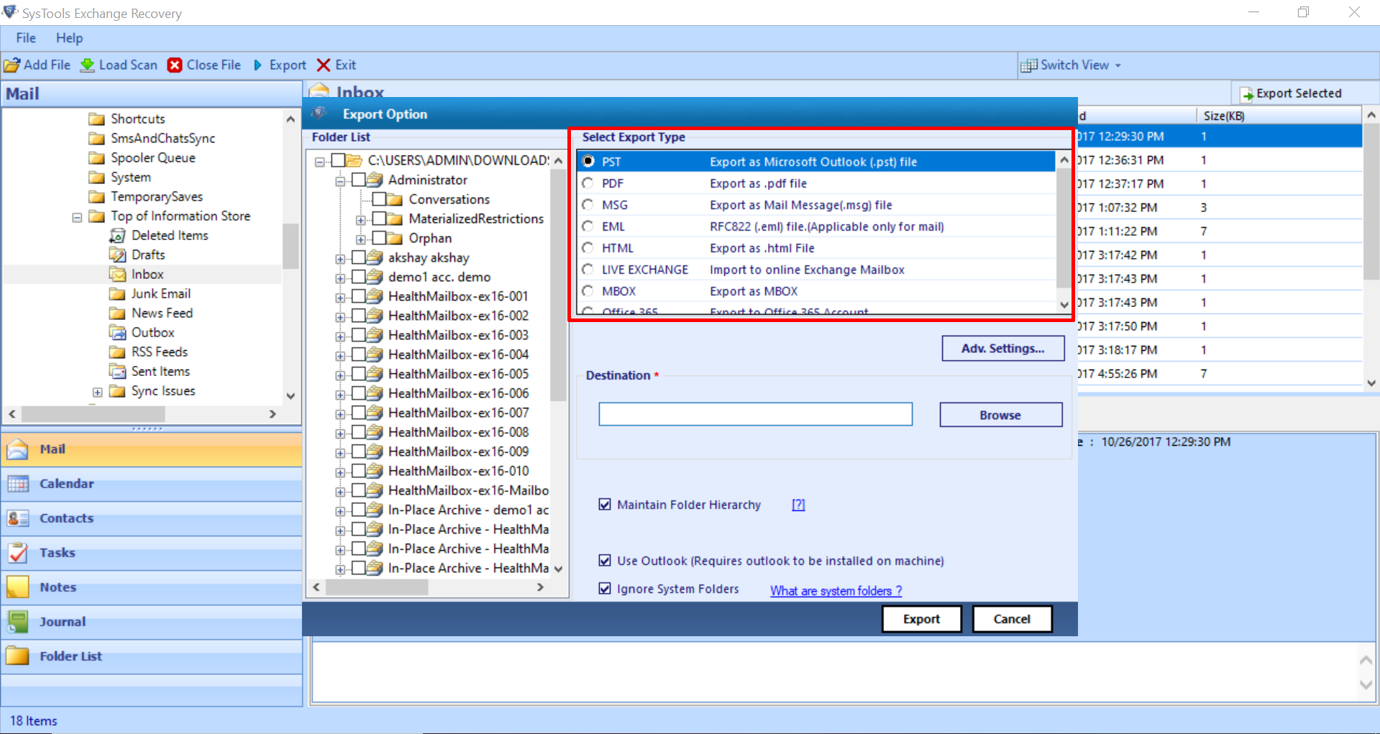Screen dimensions: 1380x734
Task: Select the Shortcuts folder icon
Action: pos(96,119)
